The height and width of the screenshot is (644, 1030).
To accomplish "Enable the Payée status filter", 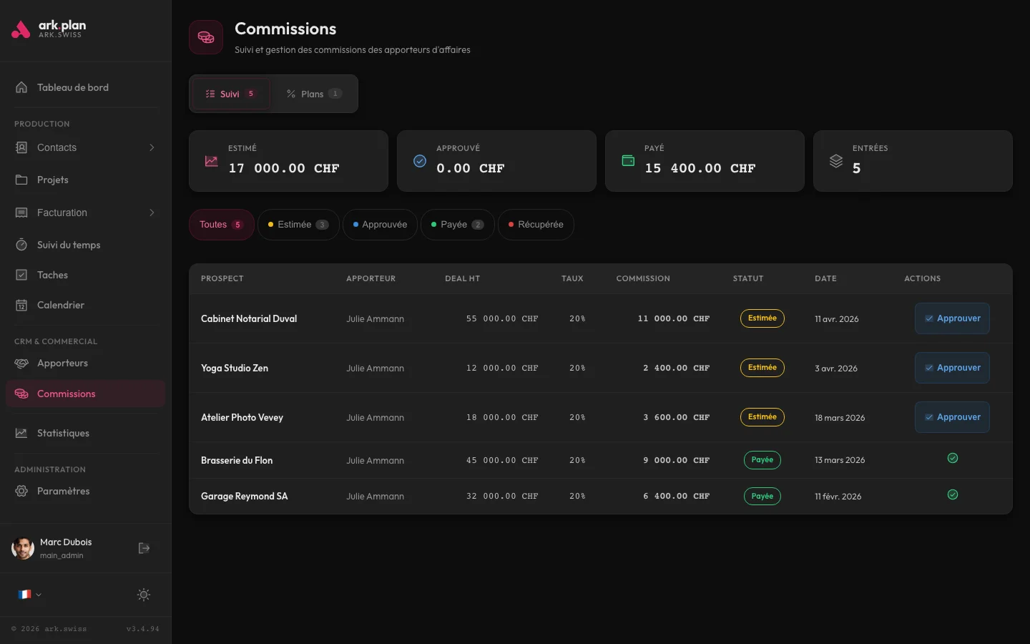I will (x=457, y=224).
